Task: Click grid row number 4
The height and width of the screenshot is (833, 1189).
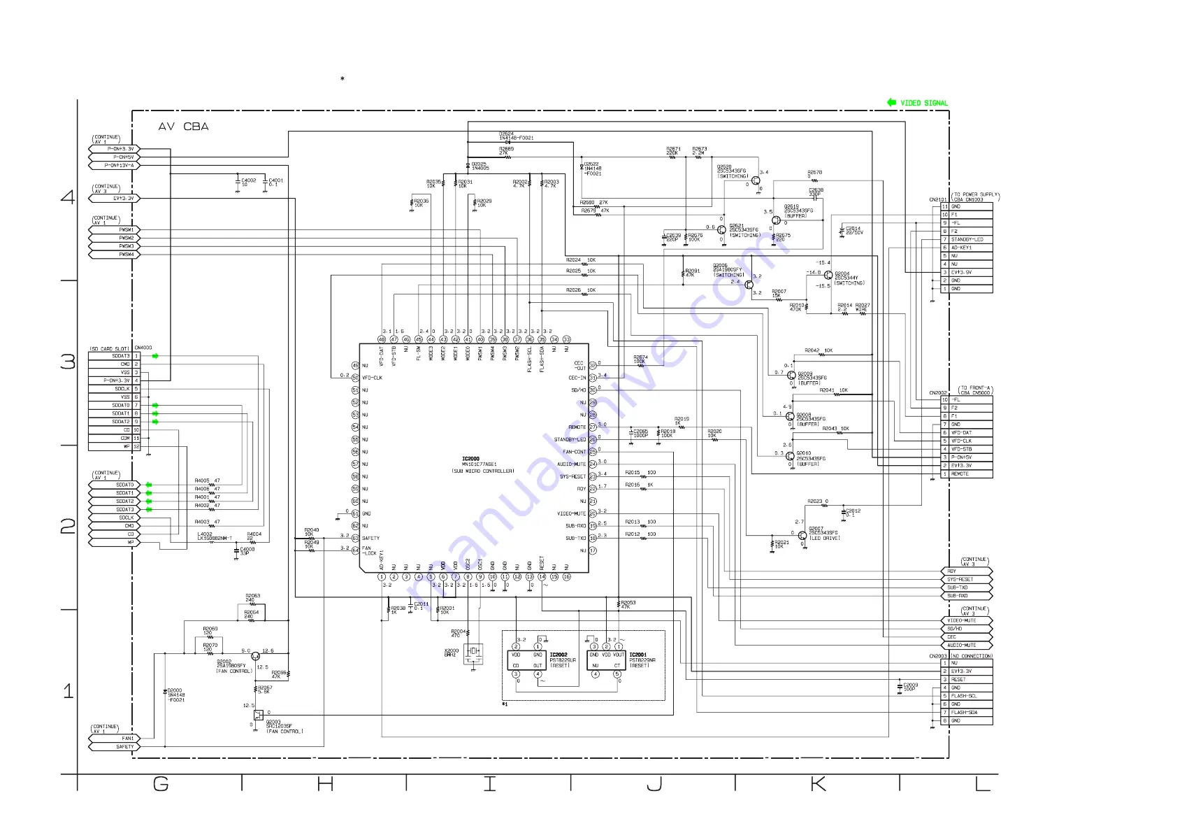Action: tap(68, 197)
